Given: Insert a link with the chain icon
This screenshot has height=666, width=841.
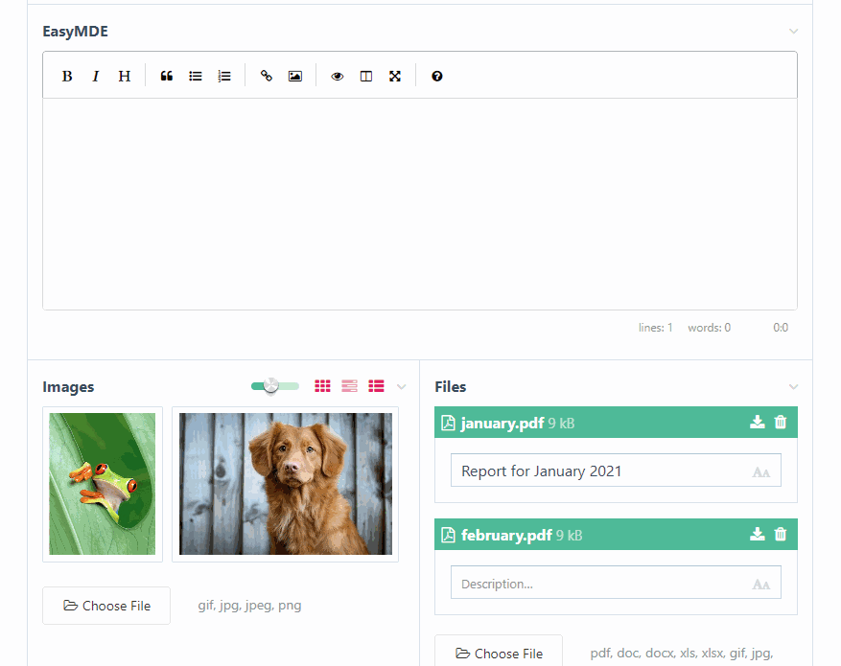Looking at the screenshot, I should coord(267,76).
